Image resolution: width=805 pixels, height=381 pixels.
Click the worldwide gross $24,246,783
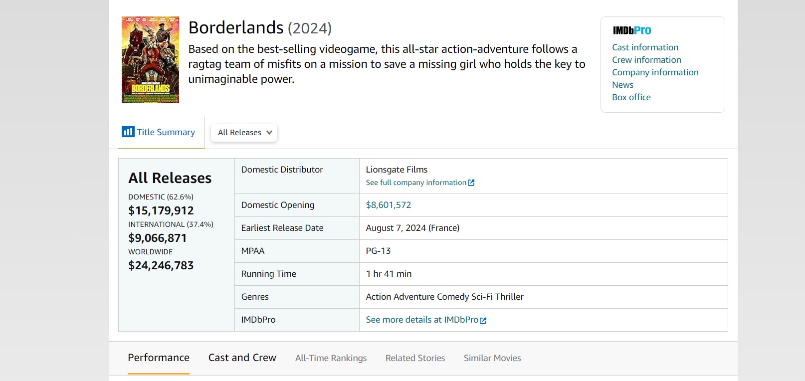tap(161, 265)
